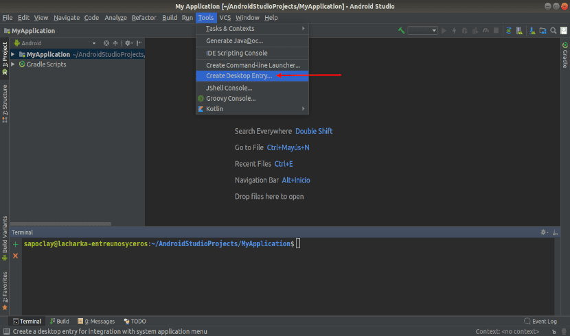
Task: Add a new terminal session with plus
Action: 15,244
